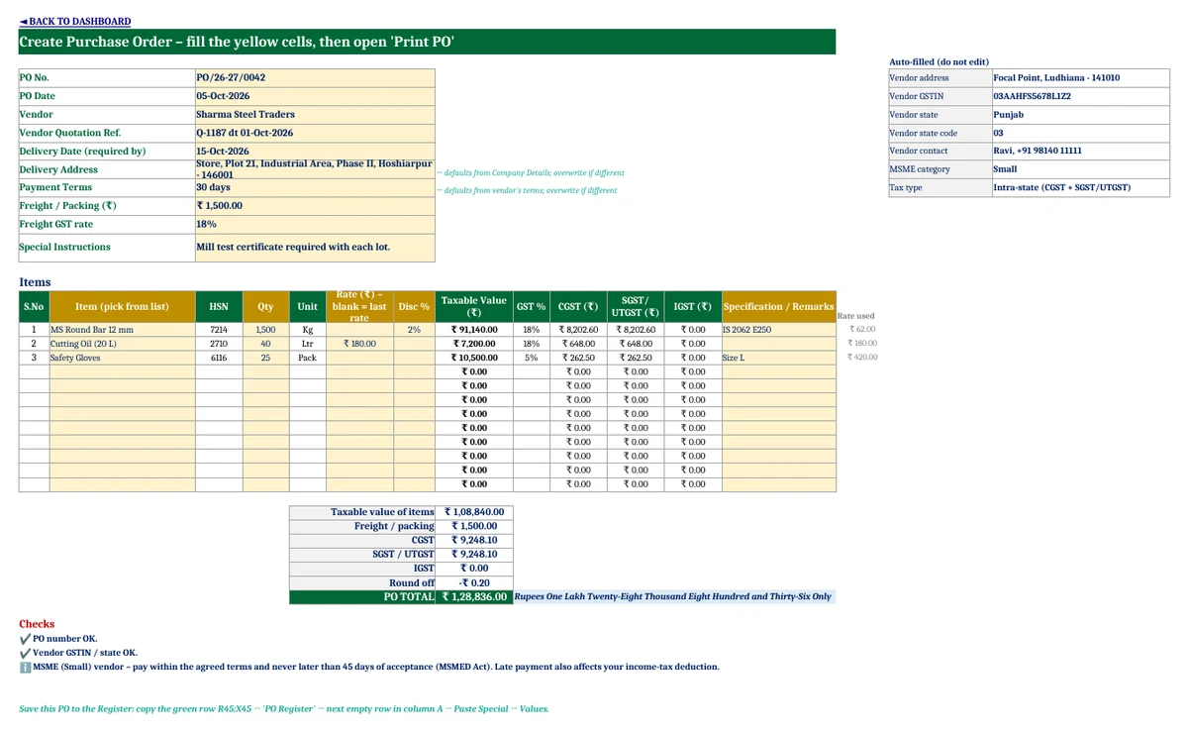Select the remarks cell IS 2062 E250
Screen dimensions: 1188x732
click(x=778, y=330)
